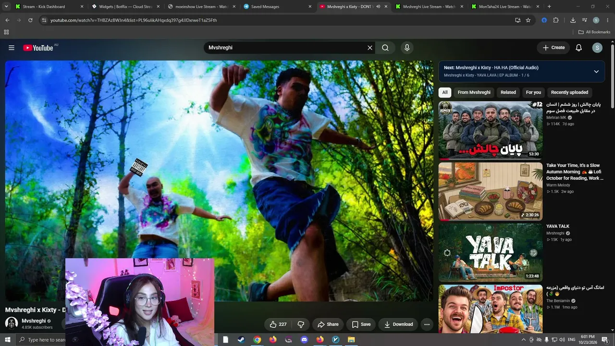Viewport: 615px width, 346px height.
Task: Select the For you filter chip
Action: (533, 92)
